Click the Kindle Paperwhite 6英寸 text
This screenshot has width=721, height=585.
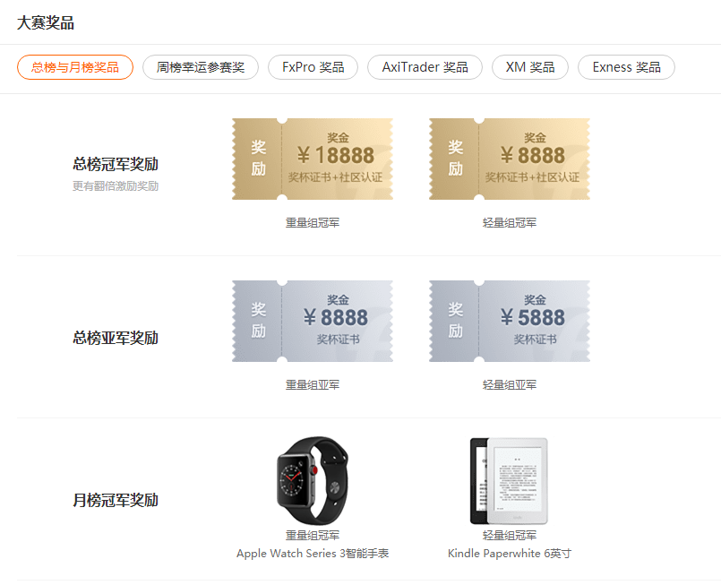[x=510, y=554]
